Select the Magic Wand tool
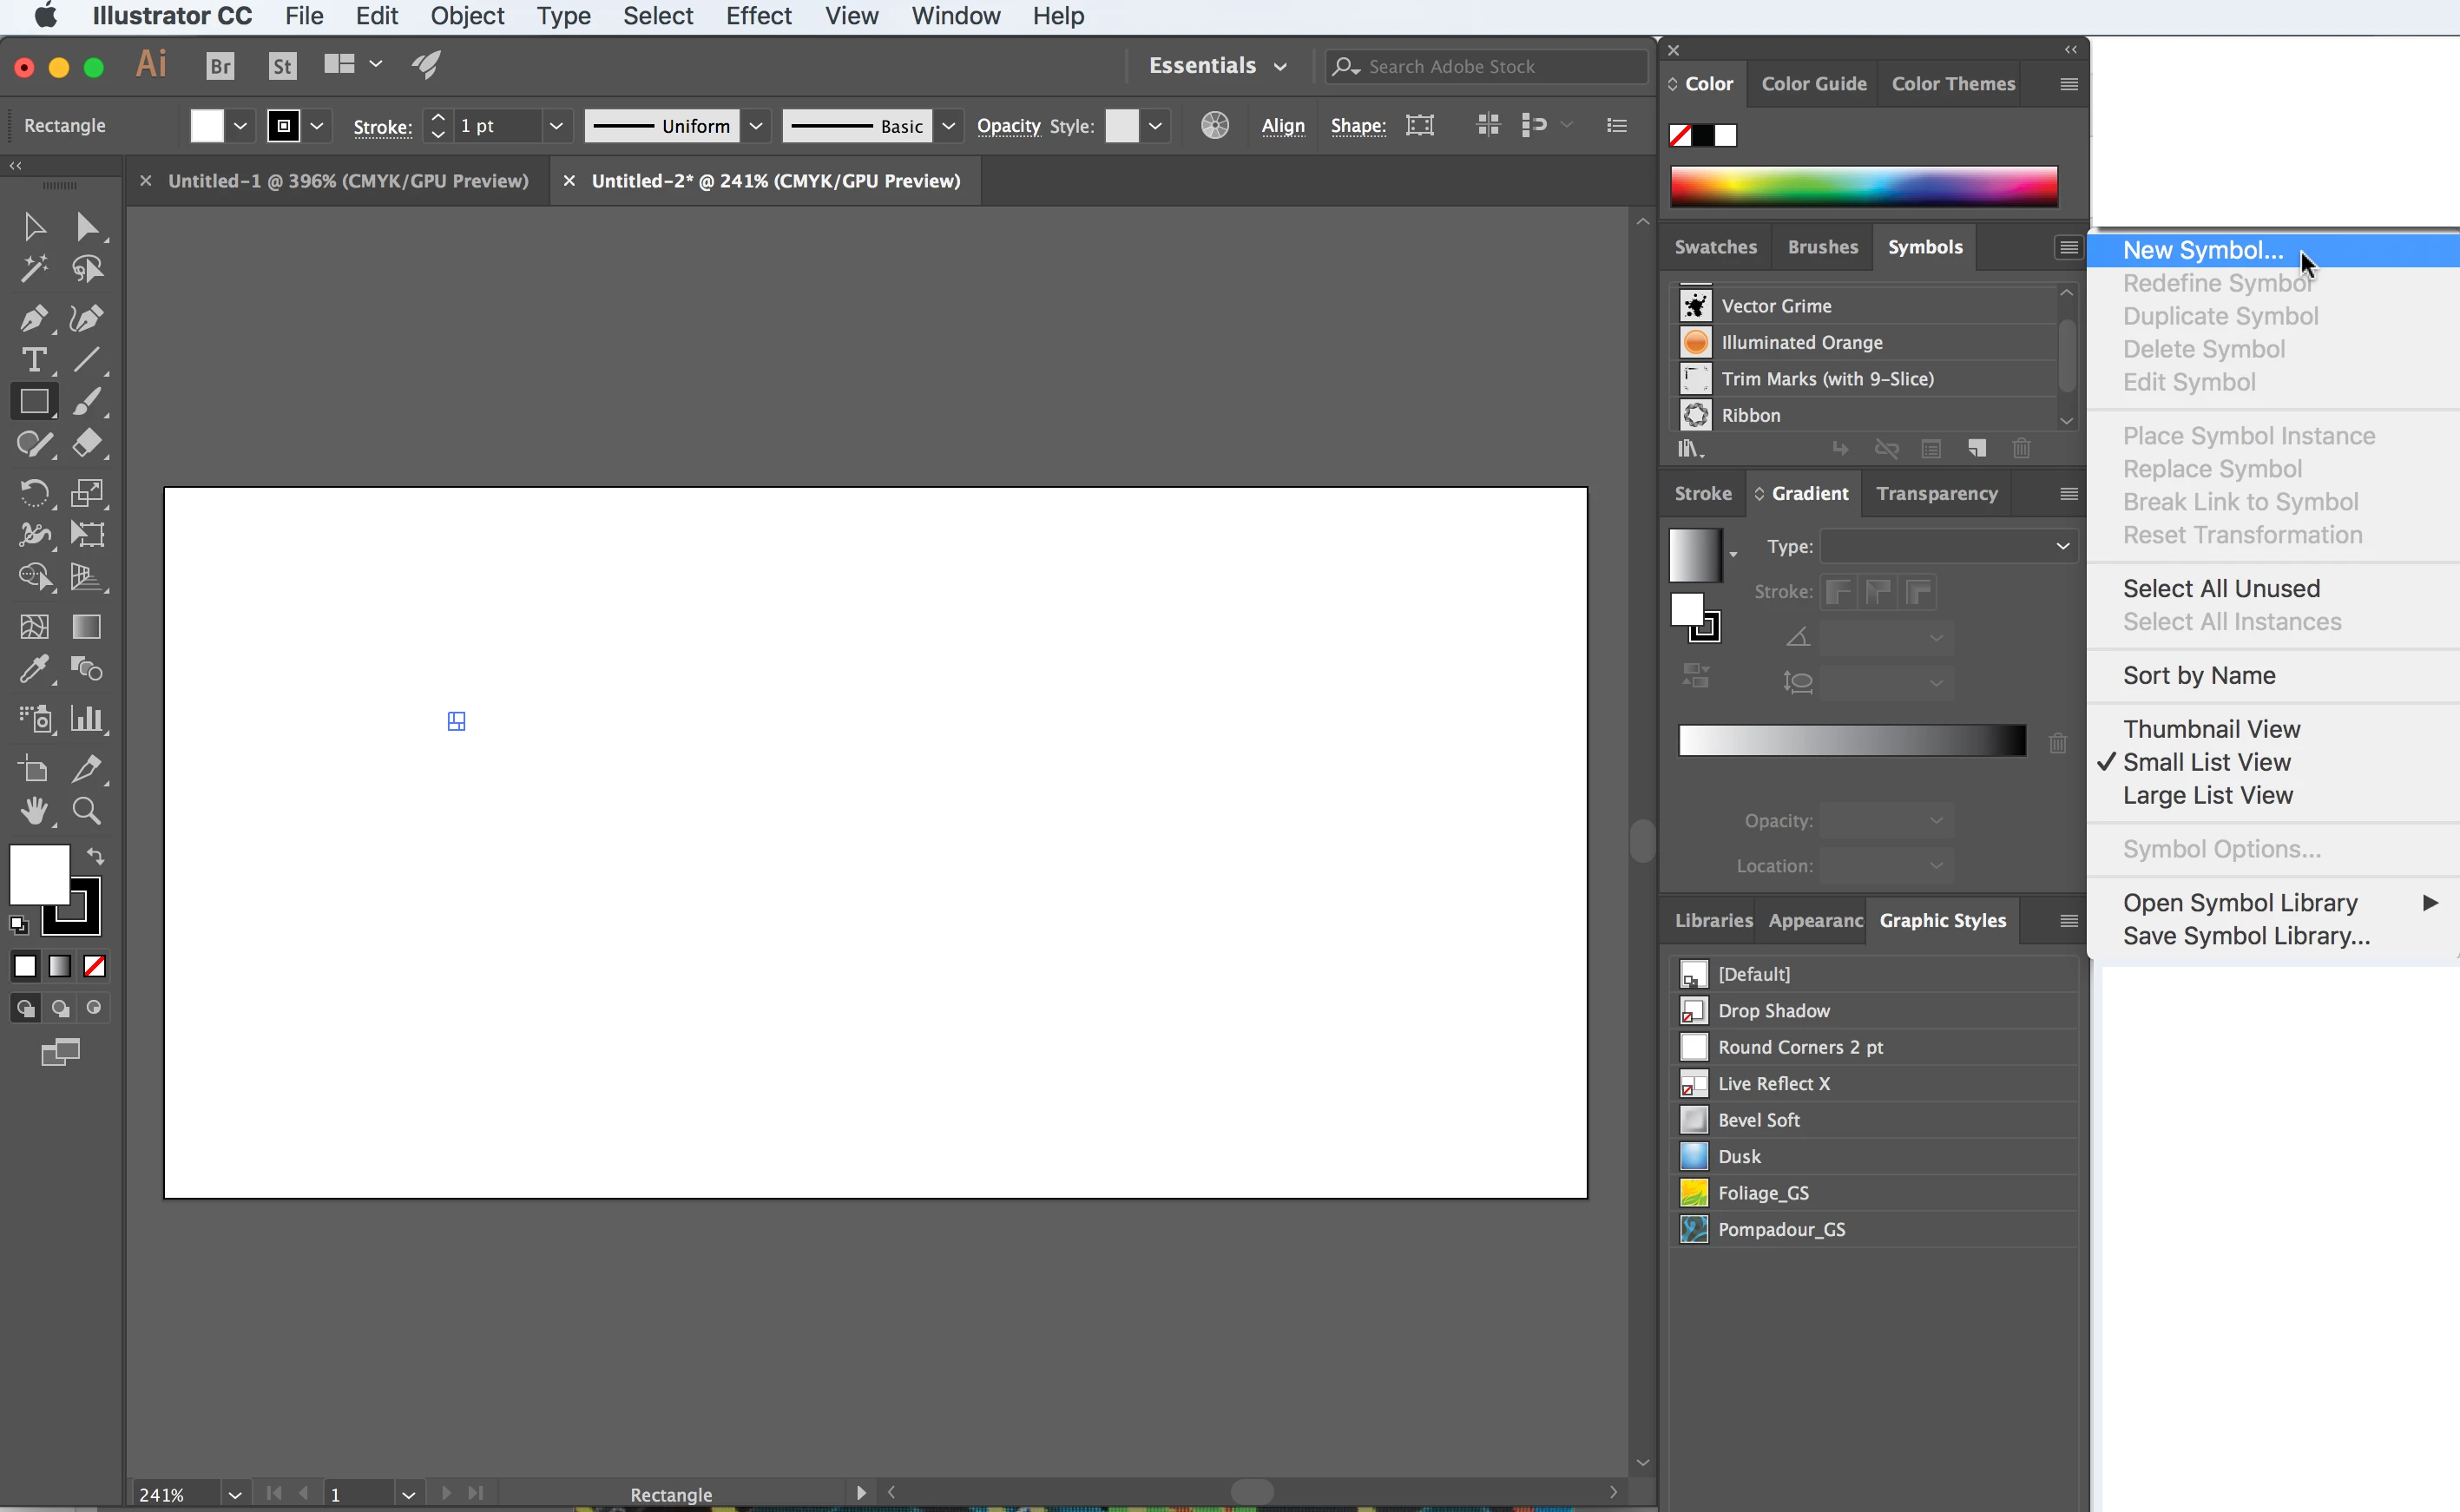This screenshot has width=2460, height=1512. (33, 268)
